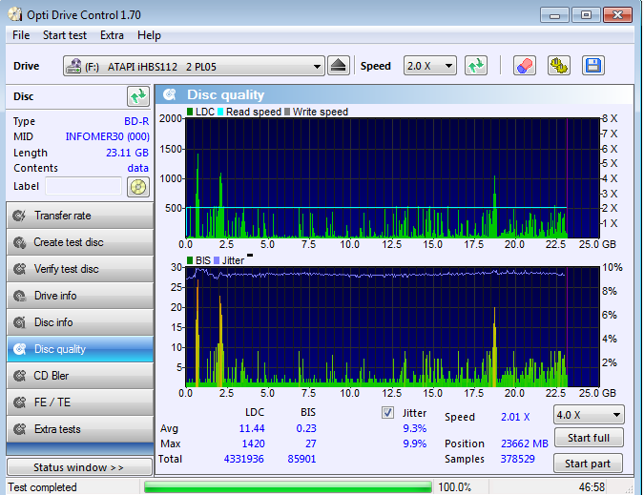
Task: Click the data contents value
Action: (x=138, y=168)
